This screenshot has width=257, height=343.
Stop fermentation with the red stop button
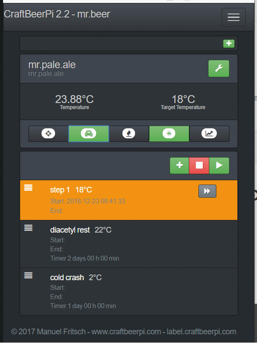pos(199,165)
